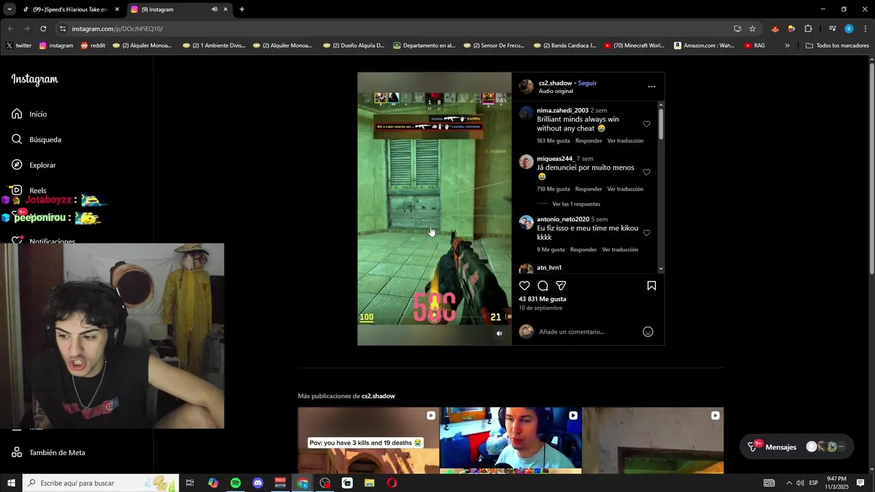Mute the Instagram tab via its speaker icon
The width and height of the screenshot is (875, 492).
(x=215, y=10)
